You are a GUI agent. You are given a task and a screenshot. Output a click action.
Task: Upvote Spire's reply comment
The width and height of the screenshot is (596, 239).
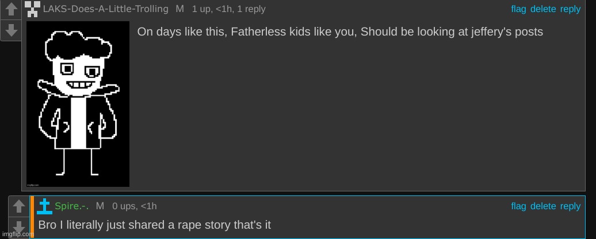(x=20, y=206)
